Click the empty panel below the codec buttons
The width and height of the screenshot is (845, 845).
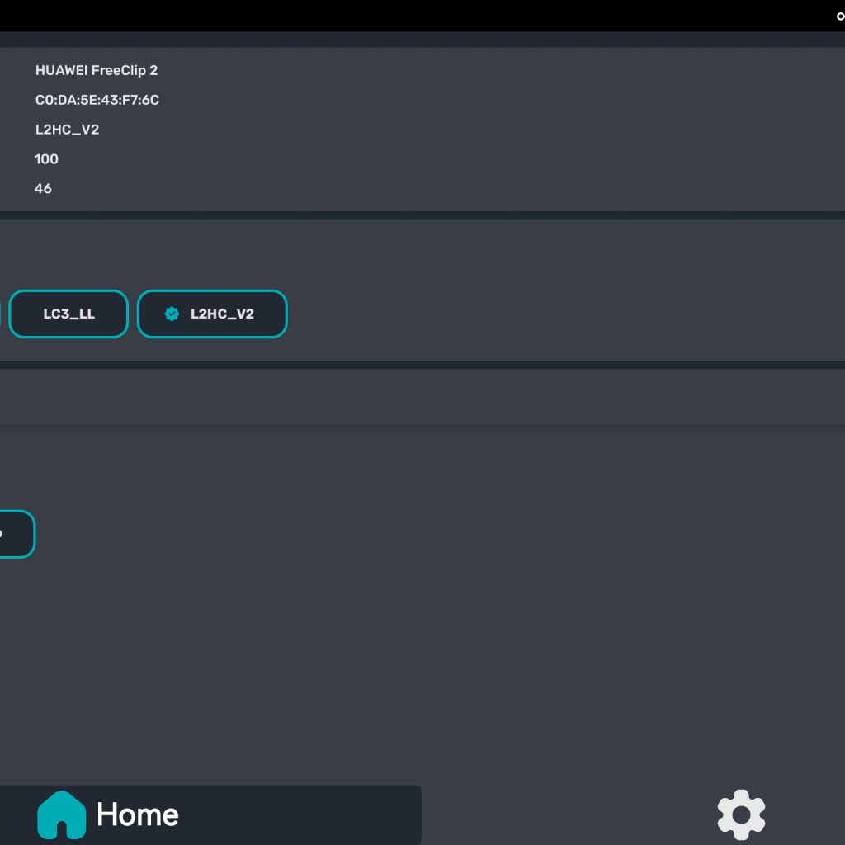pyautogui.click(x=413, y=397)
